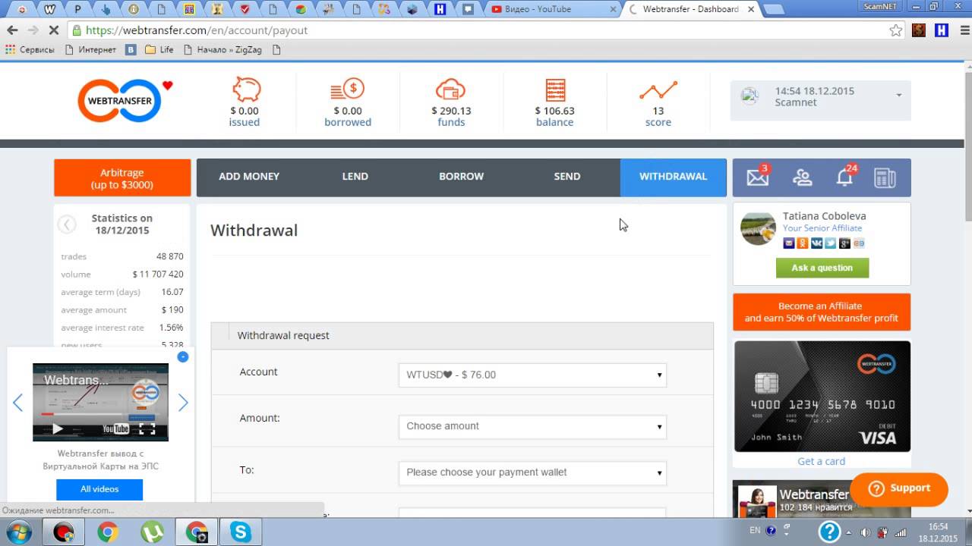
Task: Click the piggy bank issued icon
Action: pos(245,89)
